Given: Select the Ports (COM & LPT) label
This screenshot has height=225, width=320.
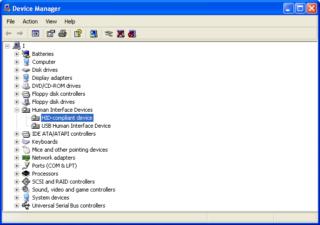Looking at the screenshot, I should [x=54, y=166].
